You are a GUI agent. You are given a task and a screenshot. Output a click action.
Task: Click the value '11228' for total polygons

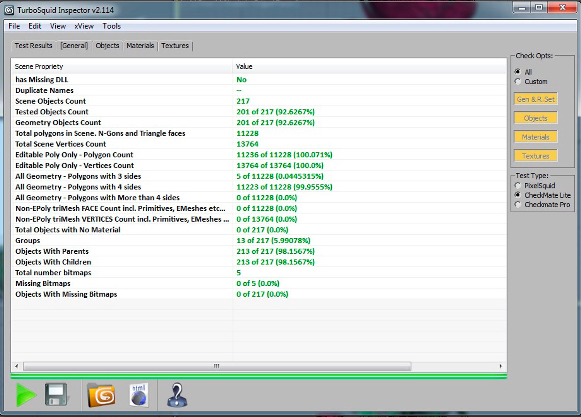[x=247, y=133]
